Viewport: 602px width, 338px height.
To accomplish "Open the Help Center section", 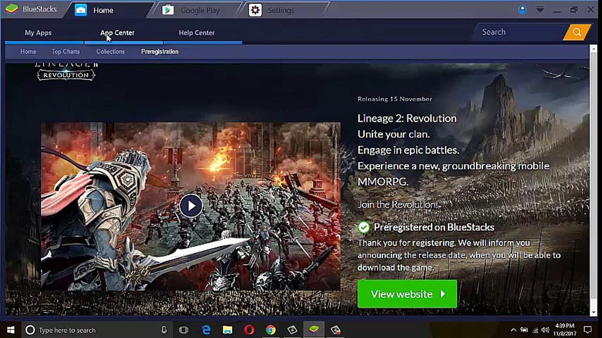I will tap(196, 32).
